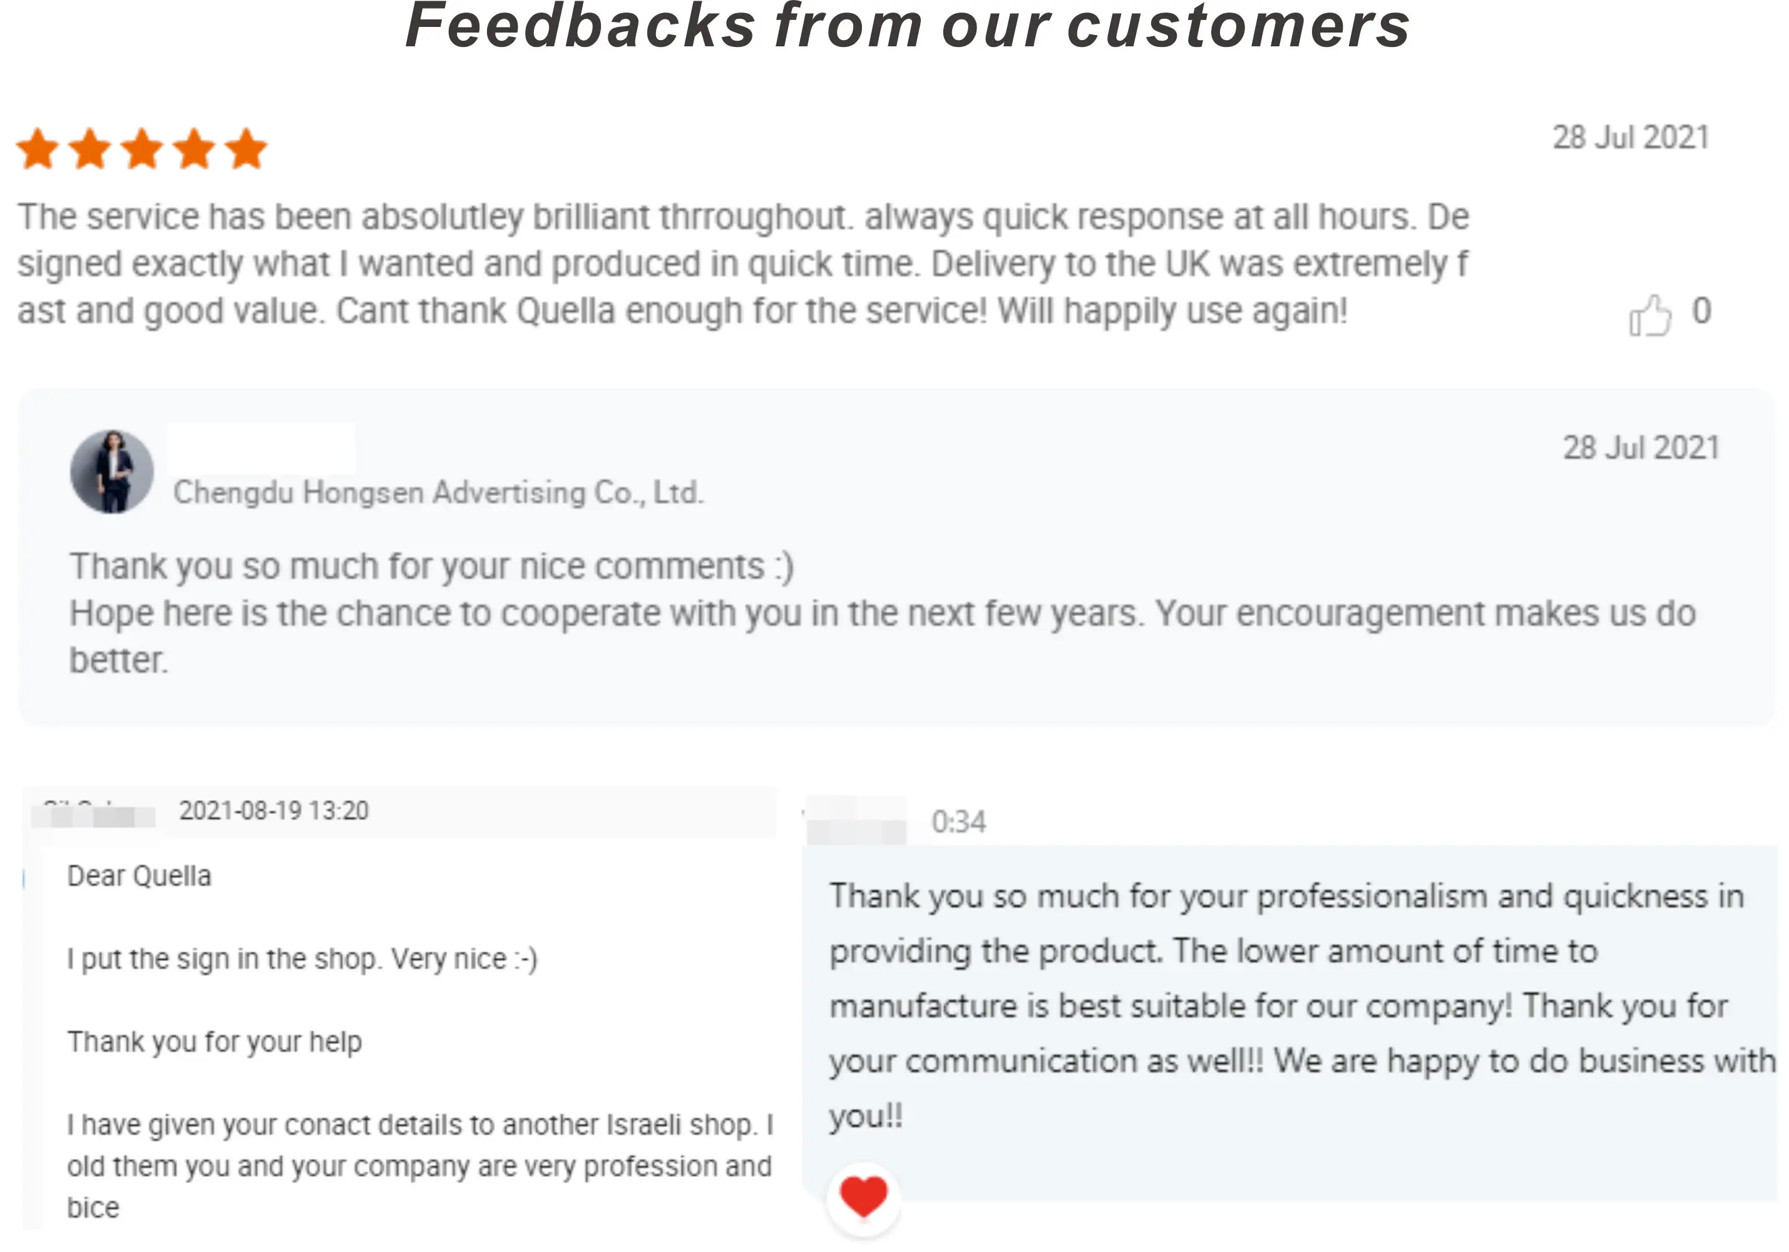This screenshot has height=1252, width=1789.
Task: Click the first orange rating star
Action: pos(38,149)
